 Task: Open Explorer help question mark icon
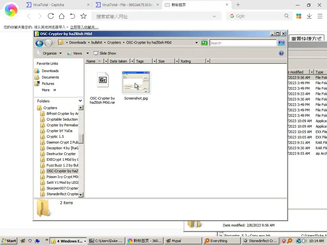click(281, 53)
